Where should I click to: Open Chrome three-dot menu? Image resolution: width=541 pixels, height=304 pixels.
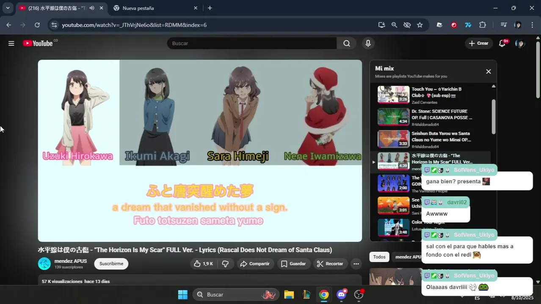click(x=532, y=25)
